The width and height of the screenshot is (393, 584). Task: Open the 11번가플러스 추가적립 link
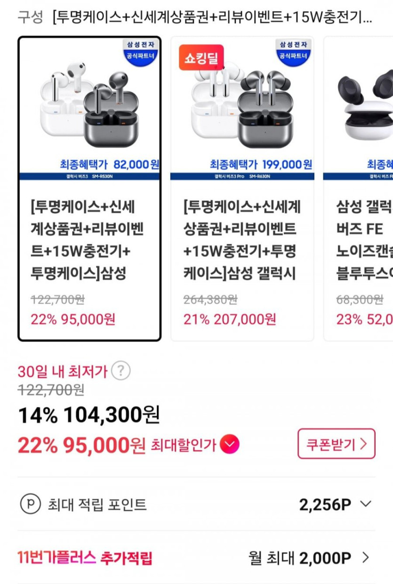coord(85,558)
